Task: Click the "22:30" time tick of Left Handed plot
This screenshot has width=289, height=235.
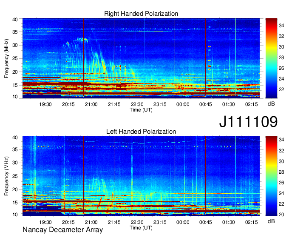Action: [x=137, y=222]
